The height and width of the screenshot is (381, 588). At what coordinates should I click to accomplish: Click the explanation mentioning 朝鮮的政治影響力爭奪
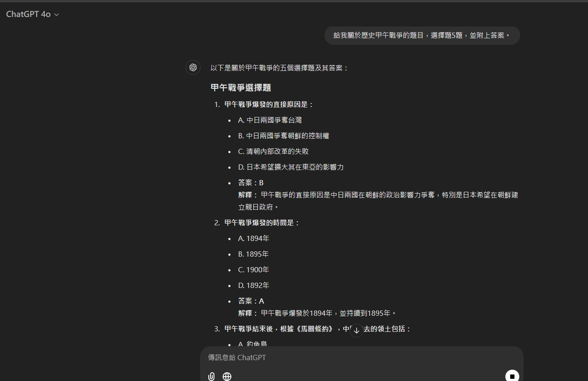(x=378, y=201)
